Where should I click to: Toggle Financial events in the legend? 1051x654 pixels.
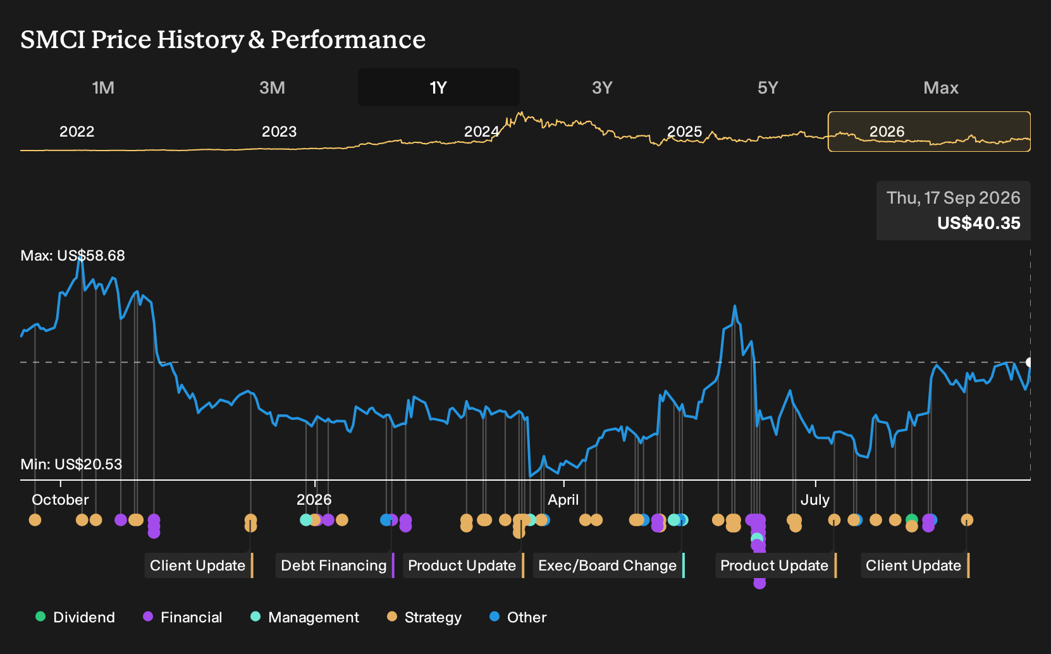pos(183,617)
